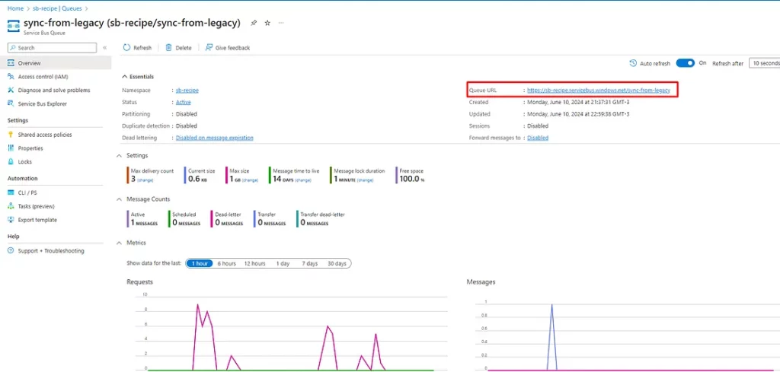The image size is (780, 372).
Task: Click the Export template icon
Action: [11, 220]
